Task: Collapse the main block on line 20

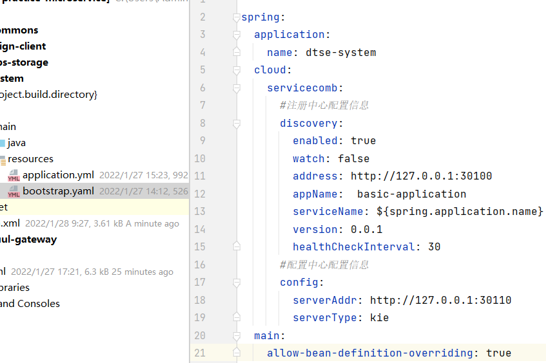Action: (x=237, y=335)
